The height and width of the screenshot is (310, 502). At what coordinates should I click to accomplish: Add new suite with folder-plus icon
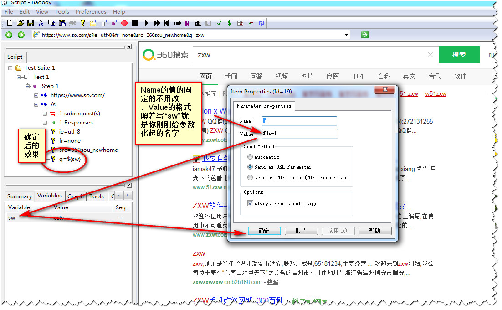pos(93,23)
